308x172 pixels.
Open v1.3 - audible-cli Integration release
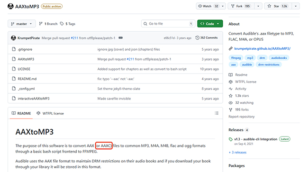click(255, 139)
